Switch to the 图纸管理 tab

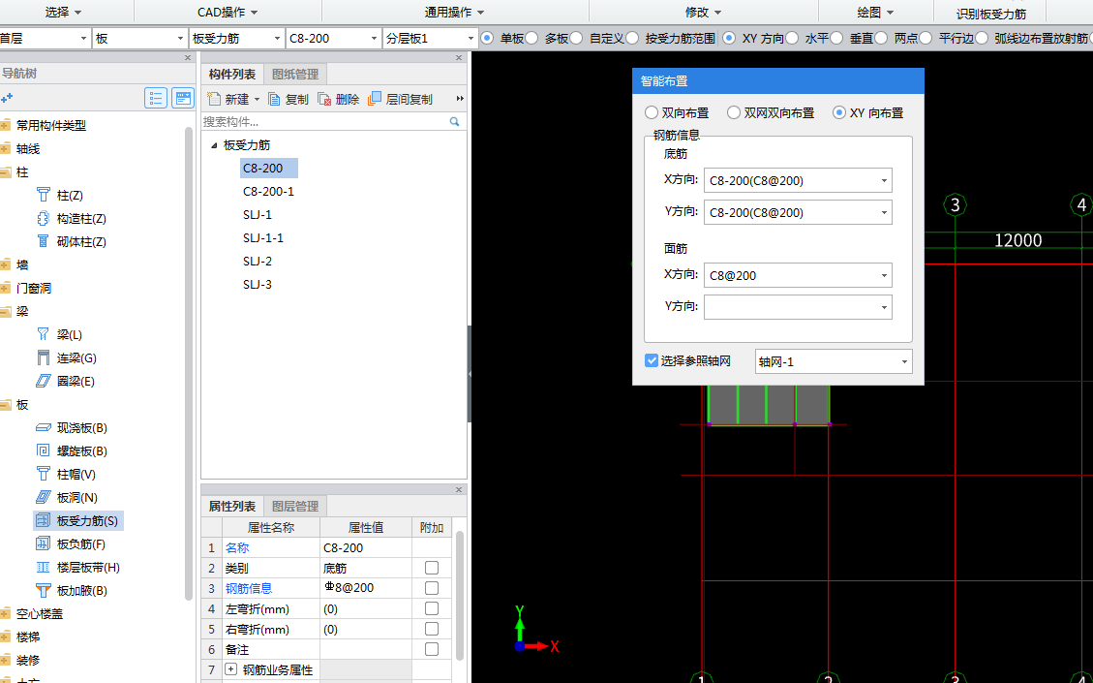pos(295,74)
